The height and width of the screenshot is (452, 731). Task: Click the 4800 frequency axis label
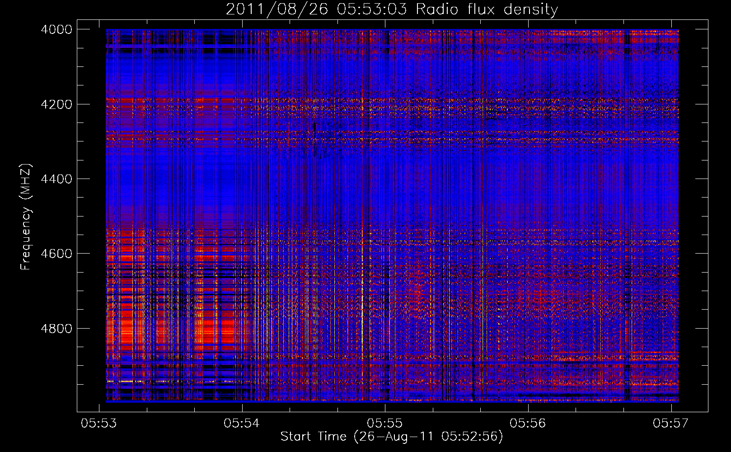(x=56, y=329)
